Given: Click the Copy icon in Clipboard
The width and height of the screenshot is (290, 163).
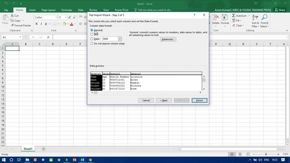Looking at the screenshot, I should tap(12, 20).
